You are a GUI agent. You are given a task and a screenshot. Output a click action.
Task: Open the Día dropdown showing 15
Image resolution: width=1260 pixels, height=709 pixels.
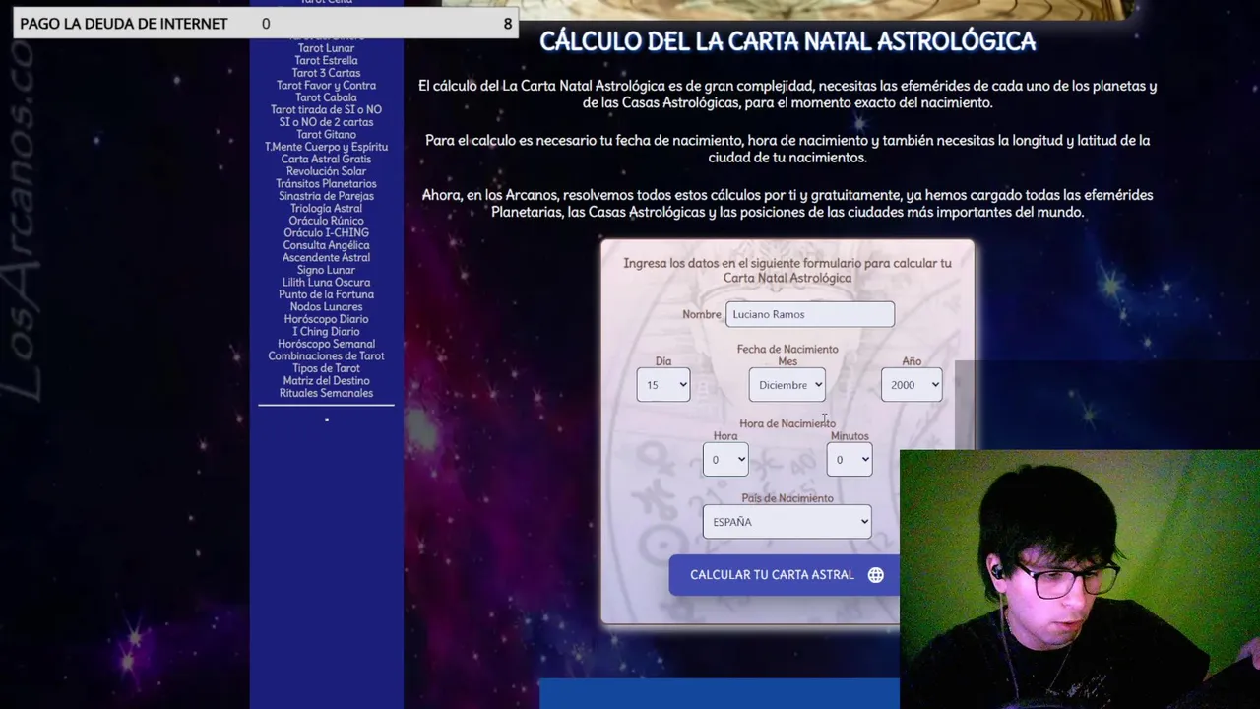coord(663,385)
